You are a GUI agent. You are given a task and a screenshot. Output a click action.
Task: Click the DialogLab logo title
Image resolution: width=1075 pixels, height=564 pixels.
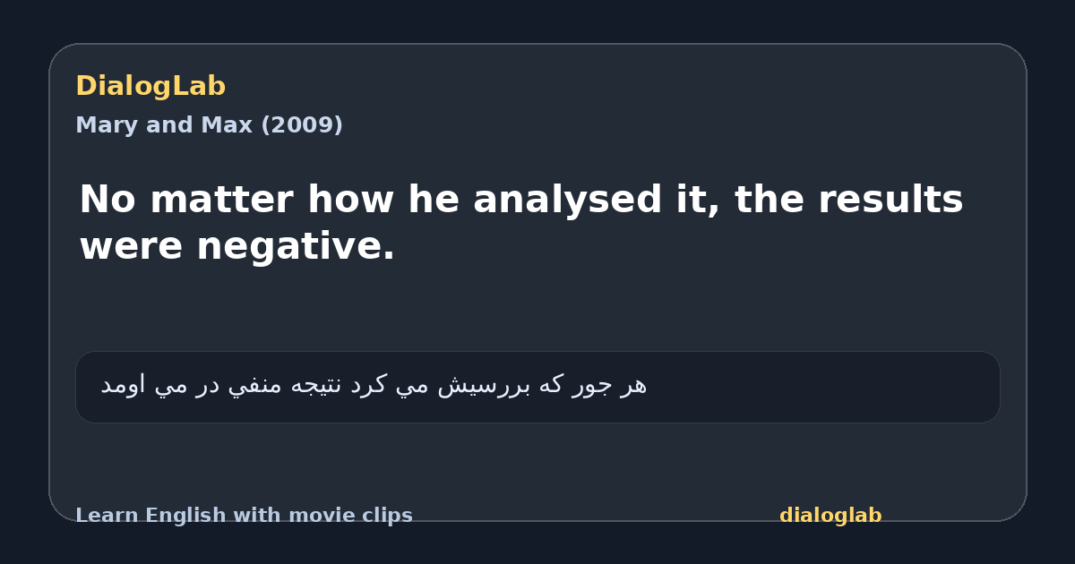(150, 87)
